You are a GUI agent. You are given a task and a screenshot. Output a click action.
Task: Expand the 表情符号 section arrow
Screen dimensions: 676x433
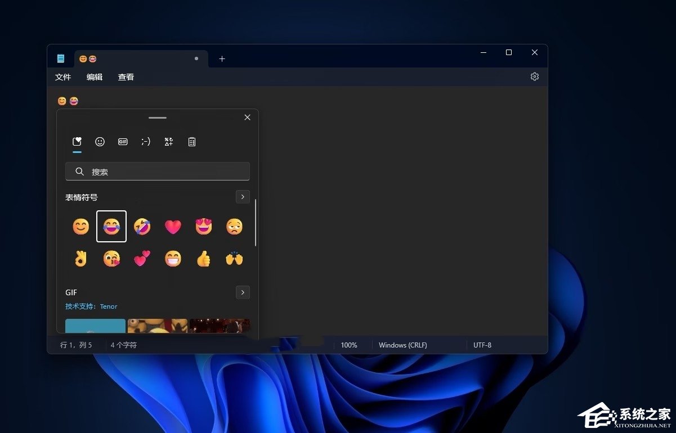242,197
